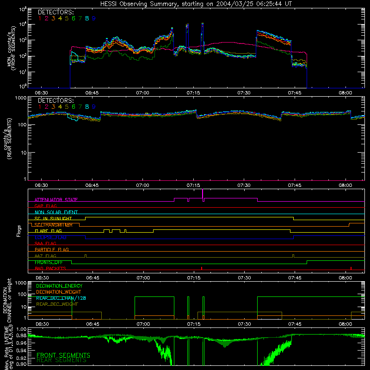Click the "REAR_DEC_WEIGHT" legend entry

(57, 304)
